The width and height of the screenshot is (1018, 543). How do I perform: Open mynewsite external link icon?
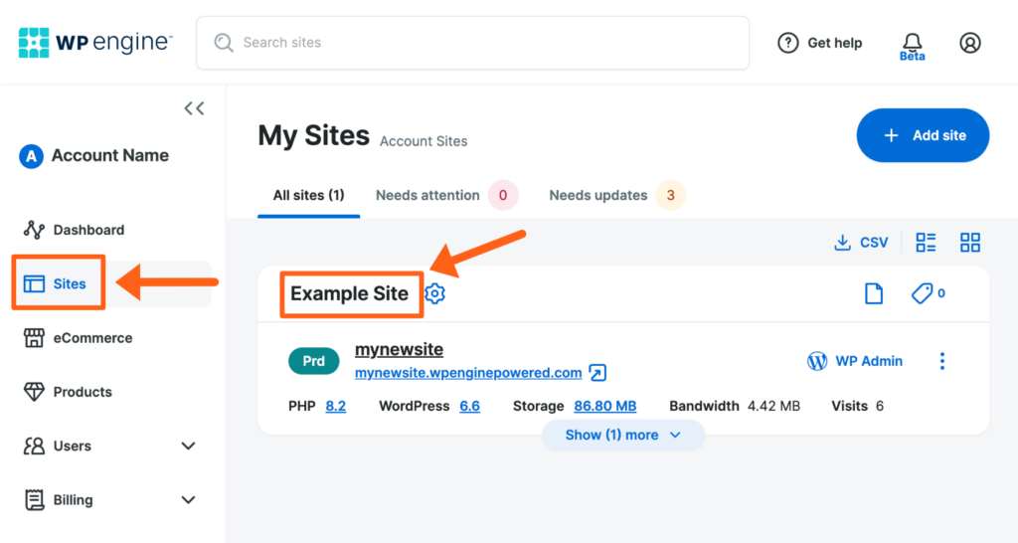click(x=597, y=373)
